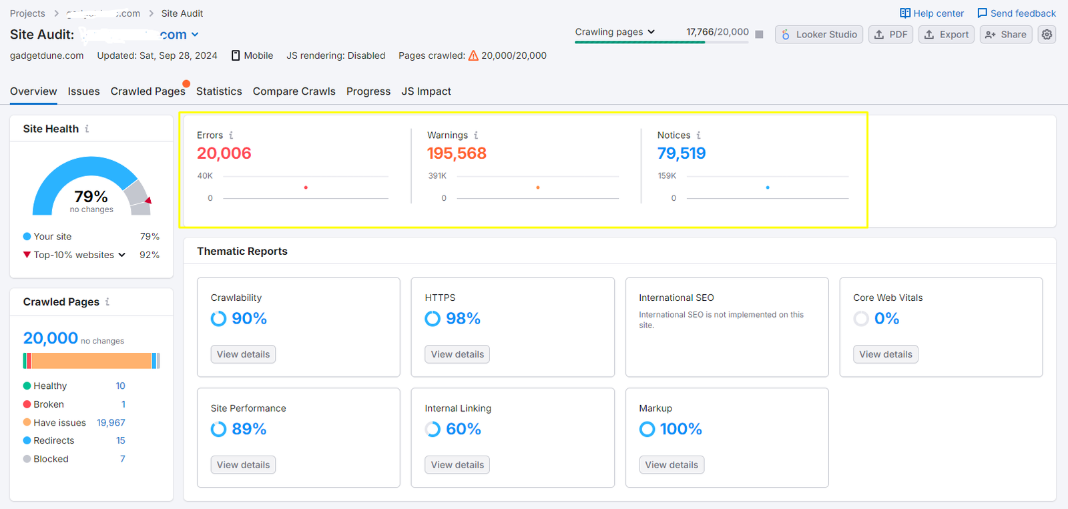Click the orange Have issues bar segment
This screenshot has width=1068, height=509.
click(x=91, y=361)
